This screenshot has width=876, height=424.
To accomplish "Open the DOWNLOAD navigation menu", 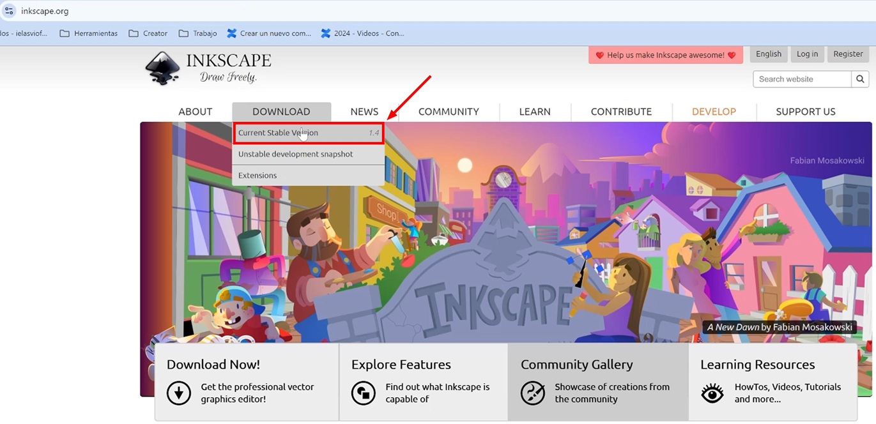I will click(x=282, y=111).
